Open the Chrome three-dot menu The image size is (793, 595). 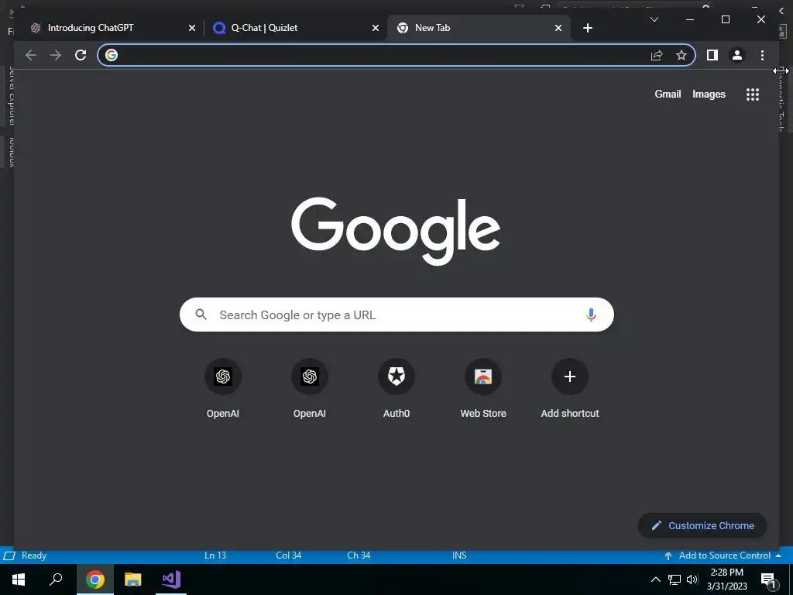(762, 55)
